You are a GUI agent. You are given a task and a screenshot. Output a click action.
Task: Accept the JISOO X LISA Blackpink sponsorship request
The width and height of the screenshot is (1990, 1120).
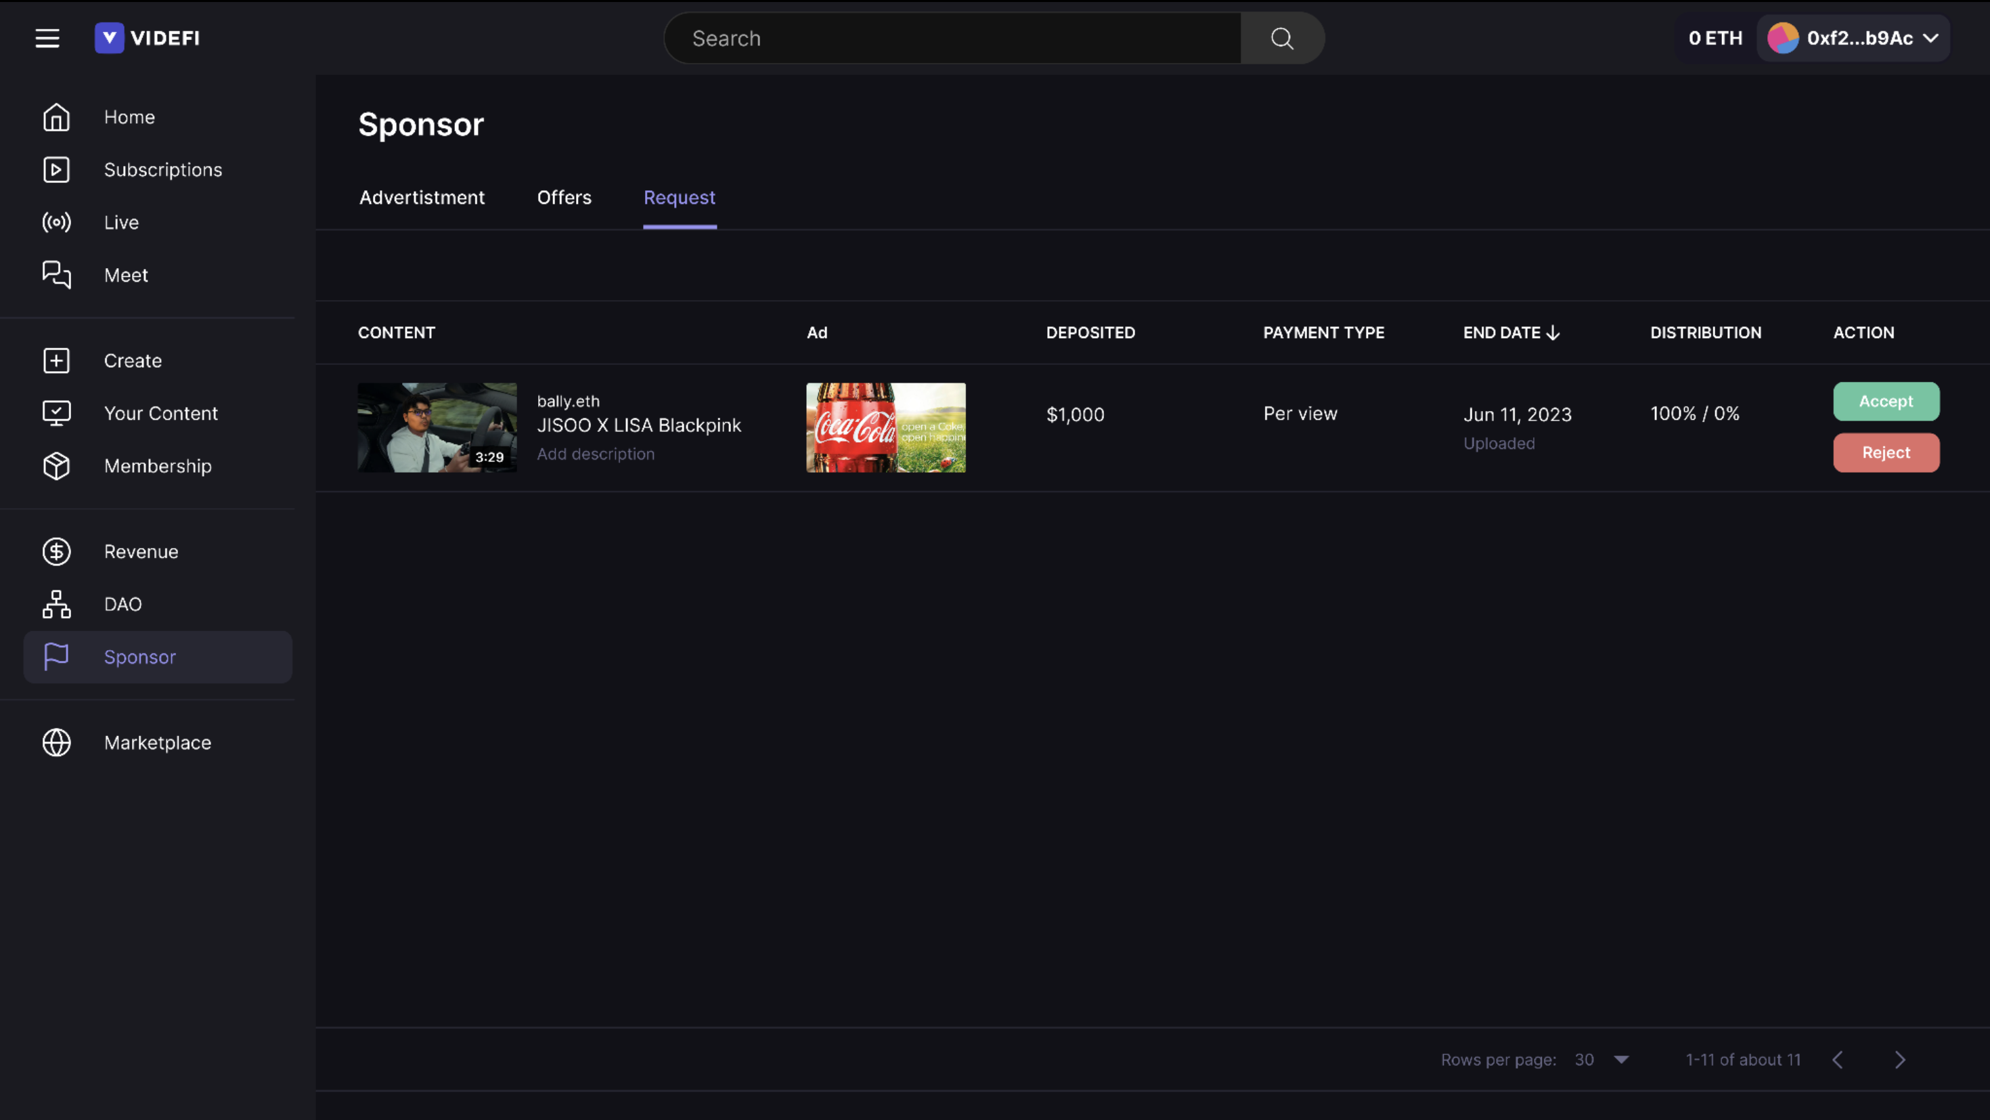(x=1886, y=401)
